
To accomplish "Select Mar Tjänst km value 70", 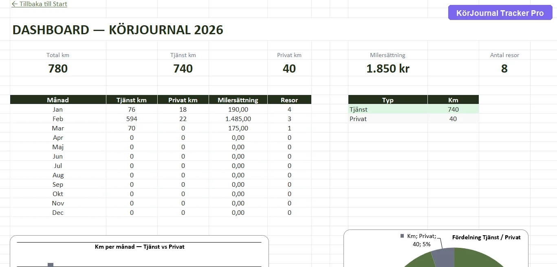I will (132, 128).
